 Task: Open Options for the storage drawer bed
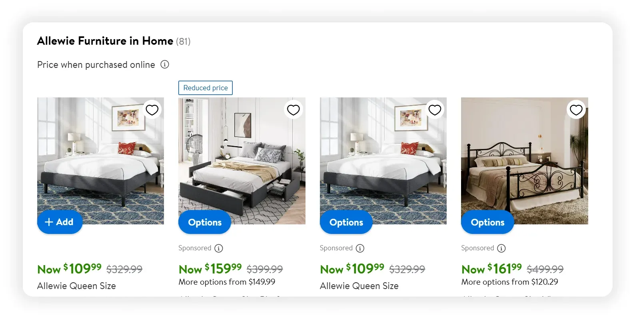205,222
